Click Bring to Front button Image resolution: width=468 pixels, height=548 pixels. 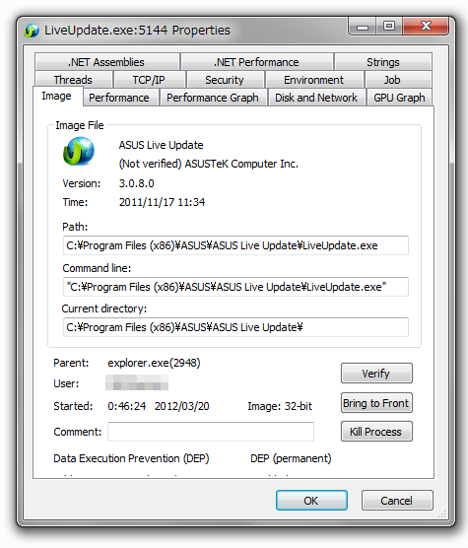pyautogui.click(x=376, y=403)
